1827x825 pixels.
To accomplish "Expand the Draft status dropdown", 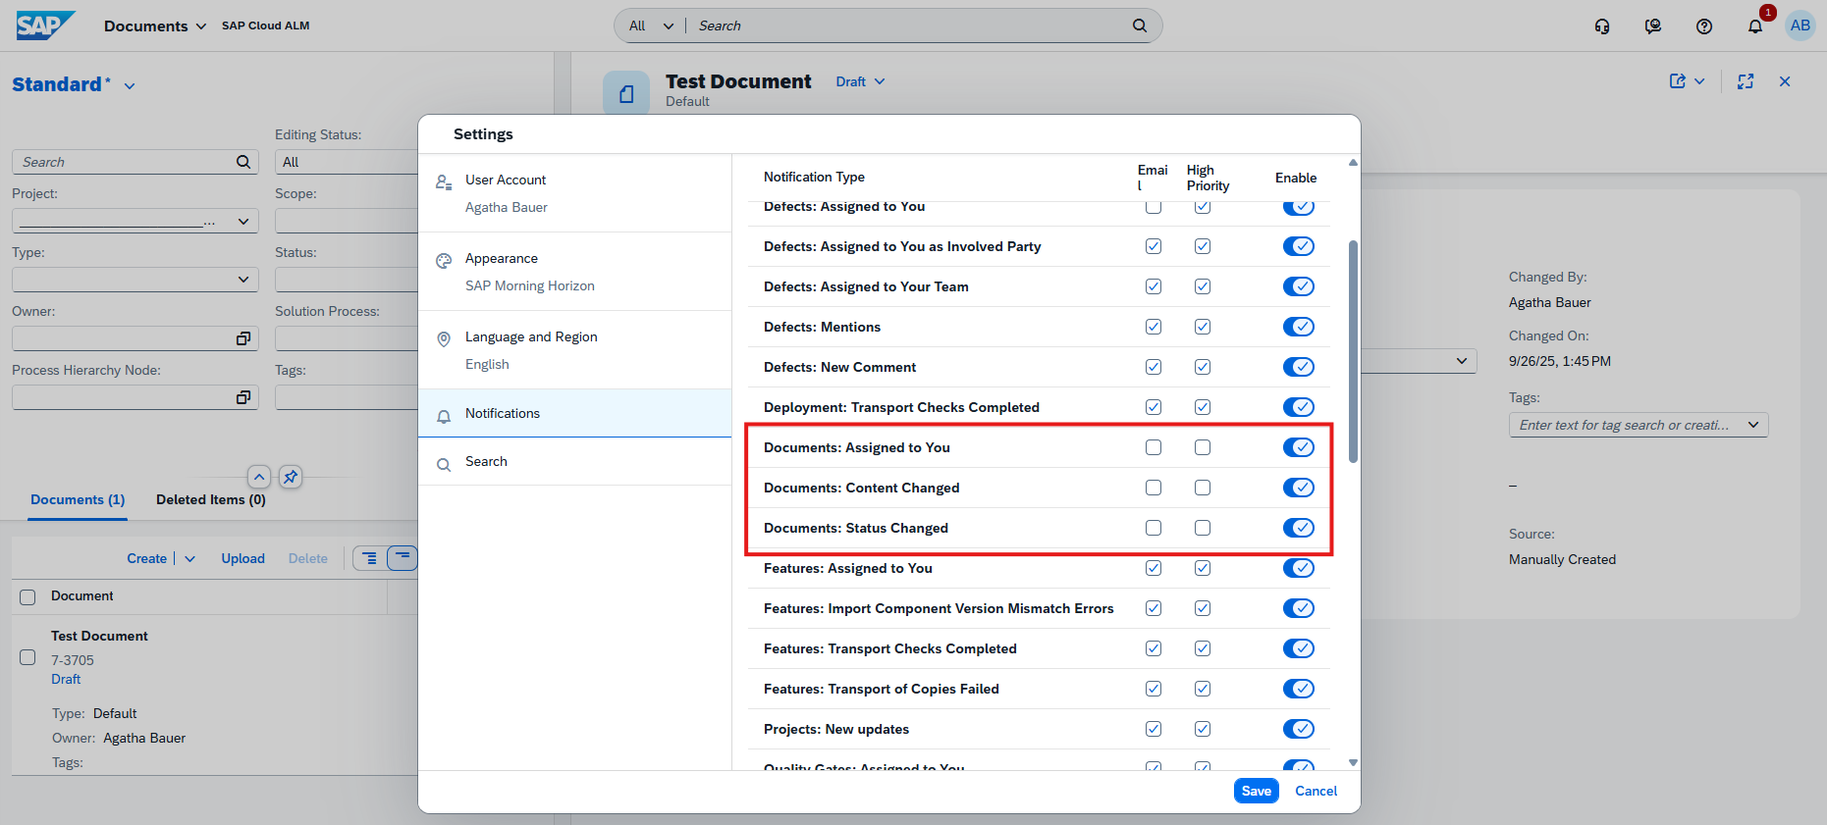I will tap(860, 81).
